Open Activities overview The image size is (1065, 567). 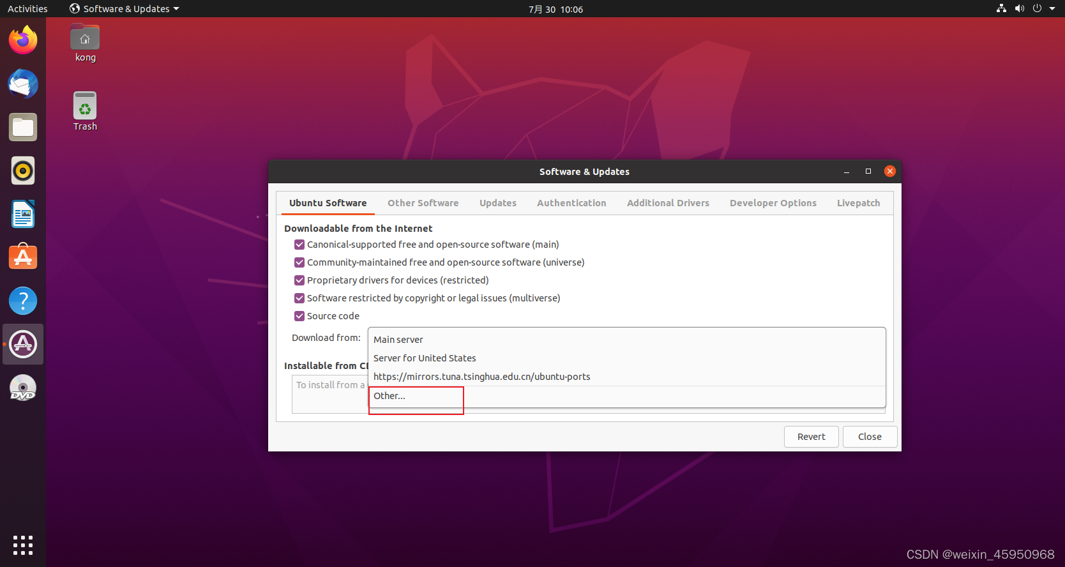point(27,9)
